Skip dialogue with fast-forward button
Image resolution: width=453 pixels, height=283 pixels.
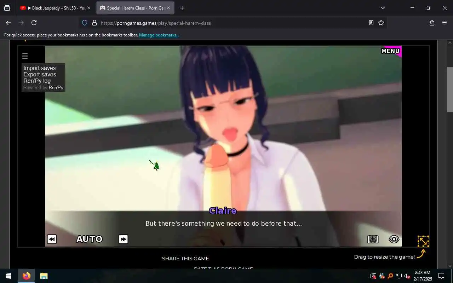point(123,239)
